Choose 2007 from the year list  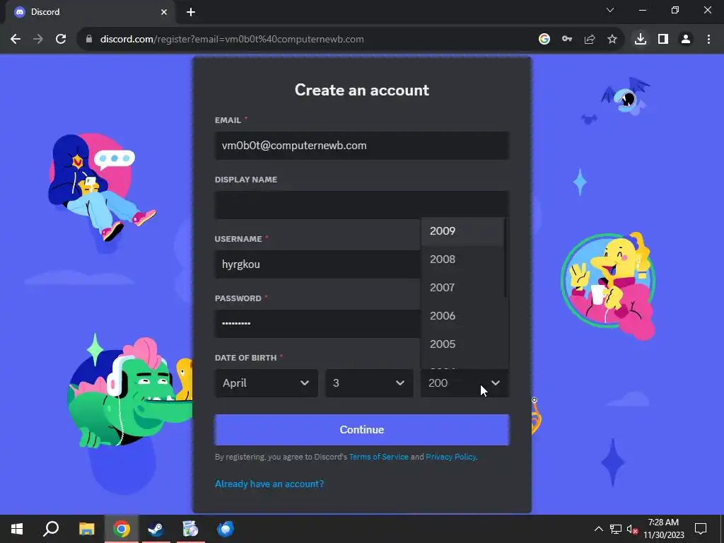[462, 288]
